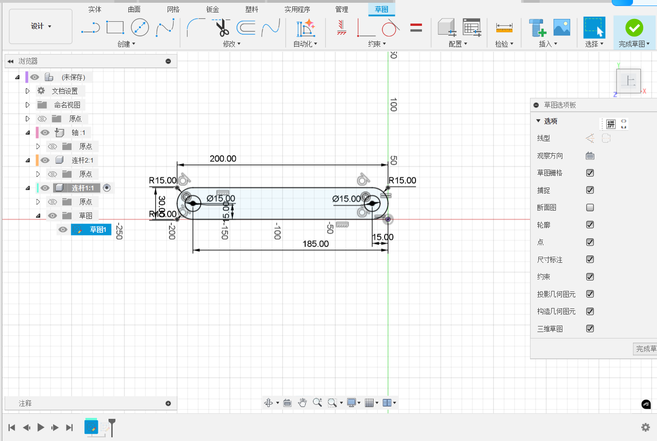Select the Circle sketch tool
657x441 pixels.
pyautogui.click(x=140, y=28)
